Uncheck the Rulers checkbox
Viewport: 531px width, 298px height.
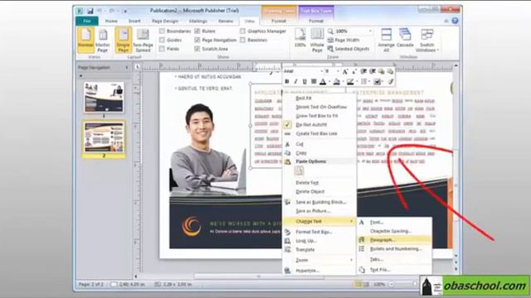click(197, 31)
